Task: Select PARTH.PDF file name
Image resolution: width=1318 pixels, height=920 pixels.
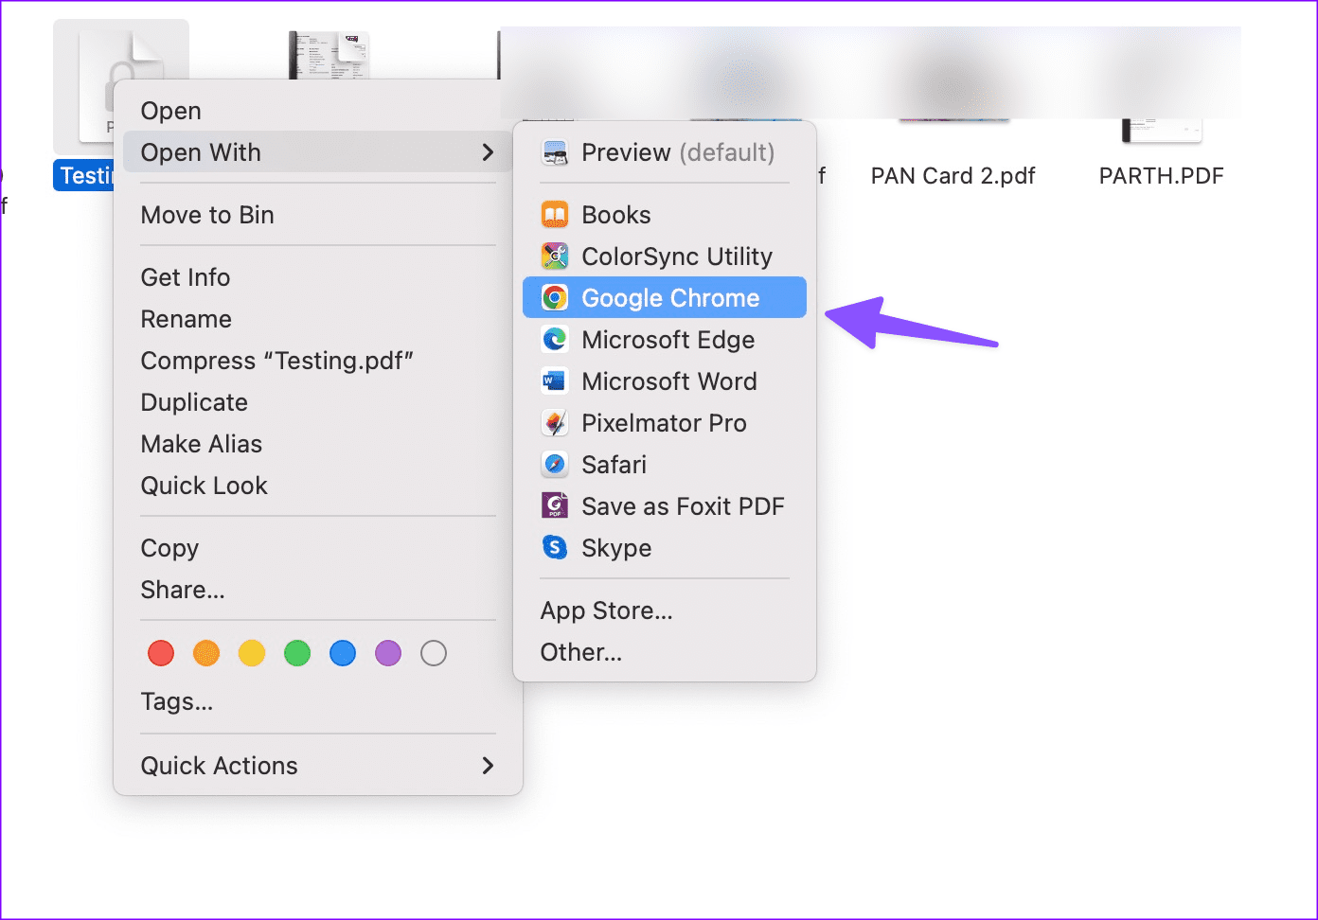Action: coord(1161,176)
